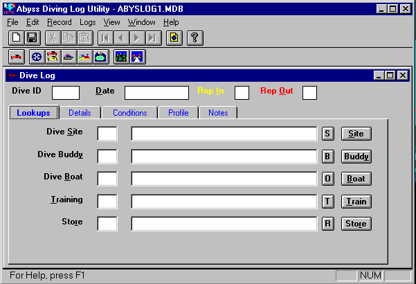The height and width of the screenshot is (284, 416).
Task: Click the yellow disc document icon
Action: (x=174, y=37)
